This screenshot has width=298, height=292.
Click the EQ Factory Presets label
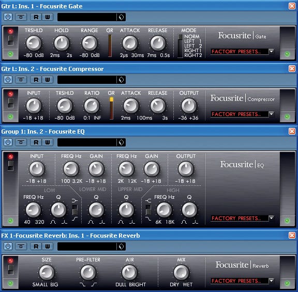coord(236,218)
